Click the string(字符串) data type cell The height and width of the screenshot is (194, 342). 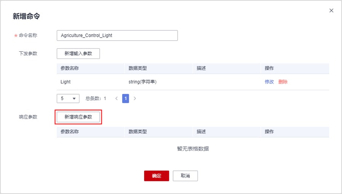pos(143,82)
